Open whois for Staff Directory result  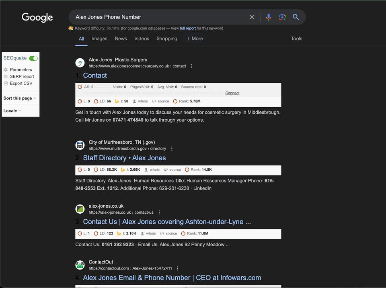(152, 170)
